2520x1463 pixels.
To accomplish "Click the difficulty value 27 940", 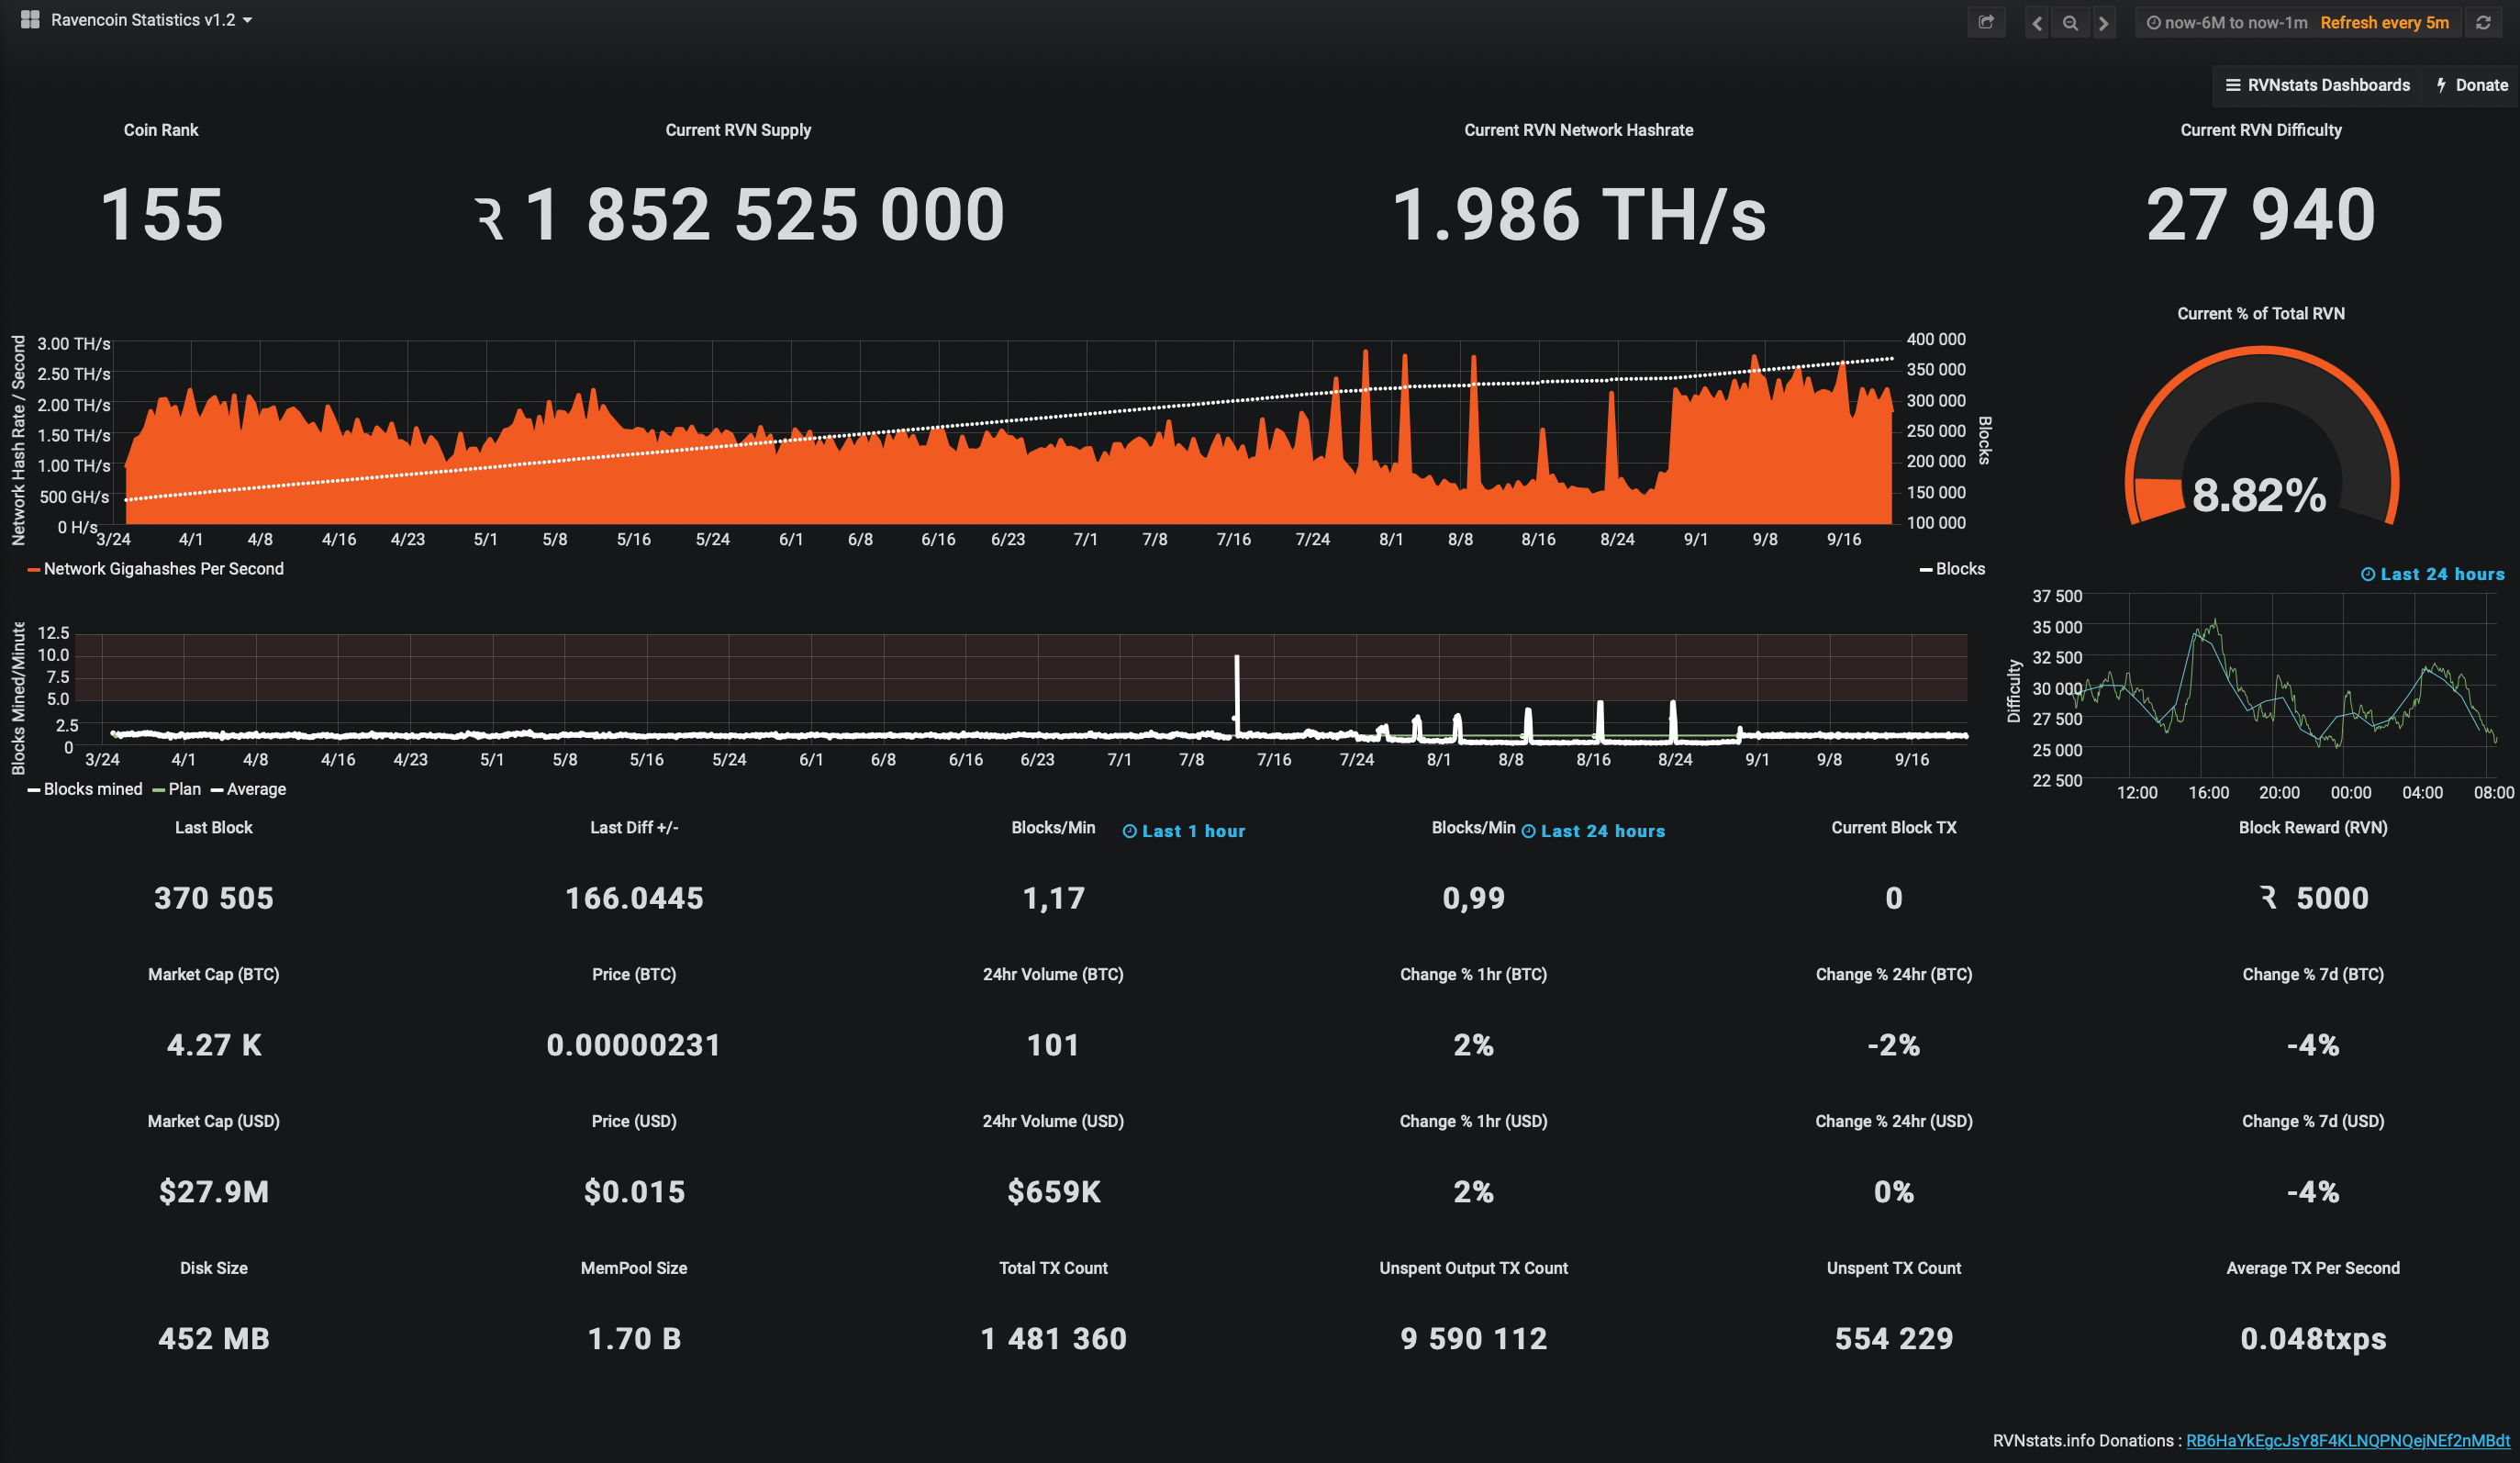I will [x=2260, y=214].
